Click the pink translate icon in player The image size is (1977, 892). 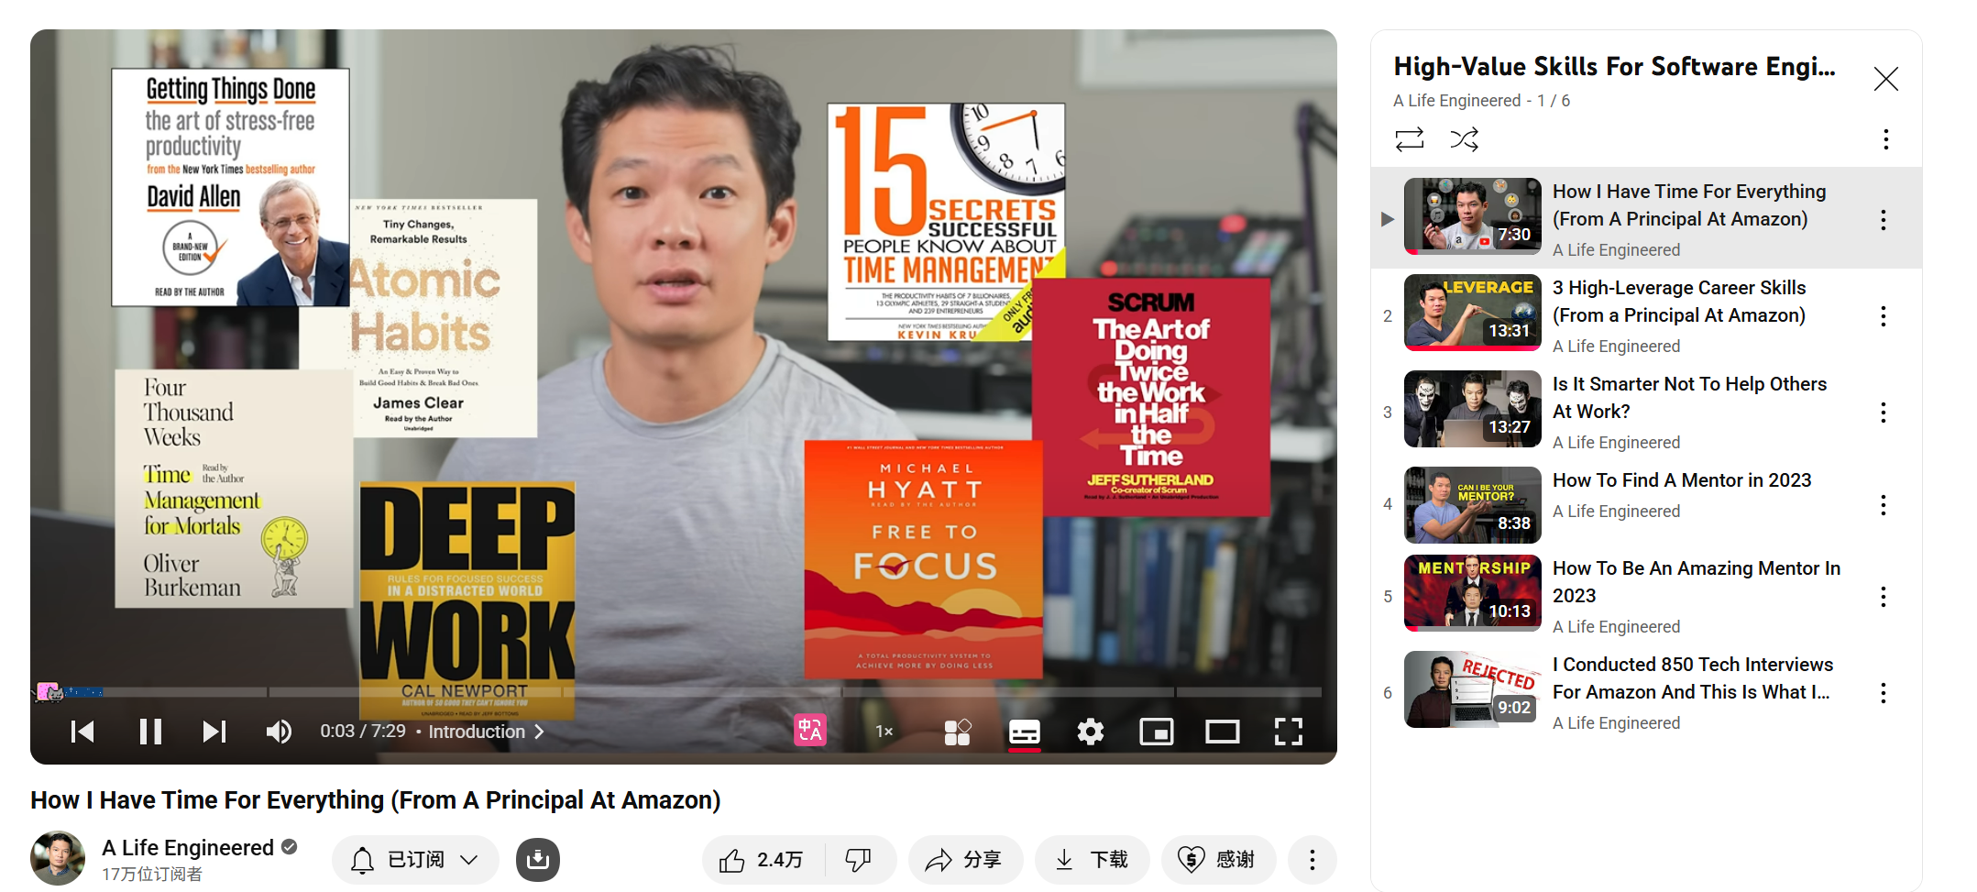tap(810, 731)
